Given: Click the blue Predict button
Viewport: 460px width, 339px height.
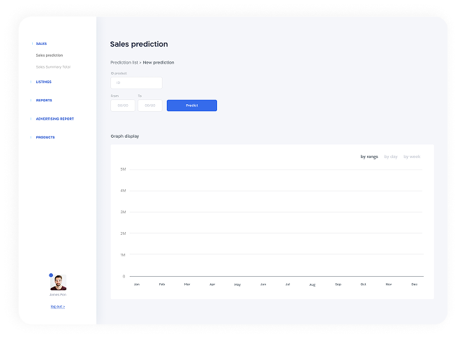Looking at the screenshot, I should (192, 106).
